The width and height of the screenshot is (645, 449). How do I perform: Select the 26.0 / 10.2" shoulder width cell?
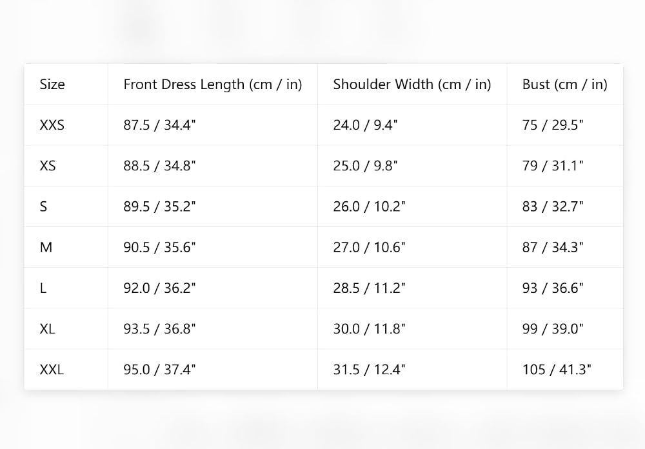369,206
